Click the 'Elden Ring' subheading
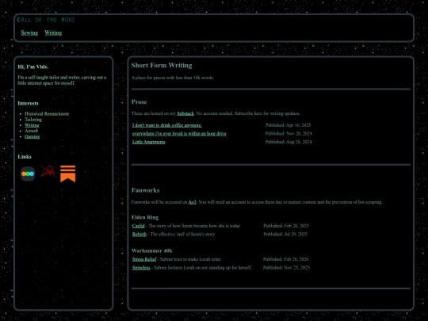This screenshot has width=428, height=321. [x=145, y=217]
